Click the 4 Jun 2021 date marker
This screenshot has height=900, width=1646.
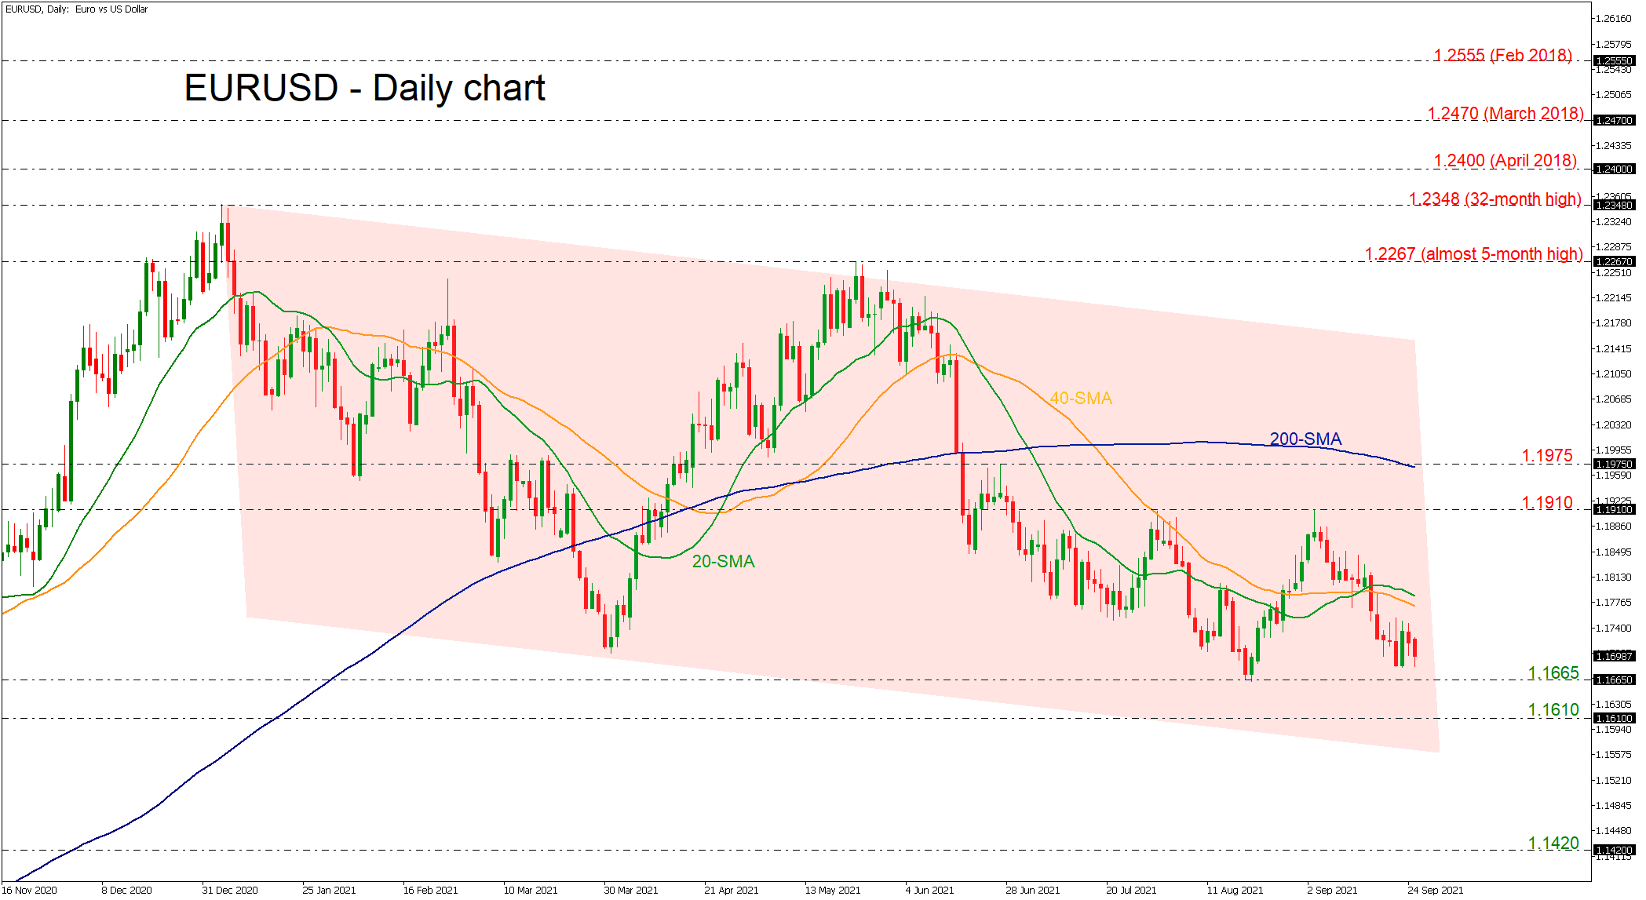pyautogui.click(x=929, y=890)
